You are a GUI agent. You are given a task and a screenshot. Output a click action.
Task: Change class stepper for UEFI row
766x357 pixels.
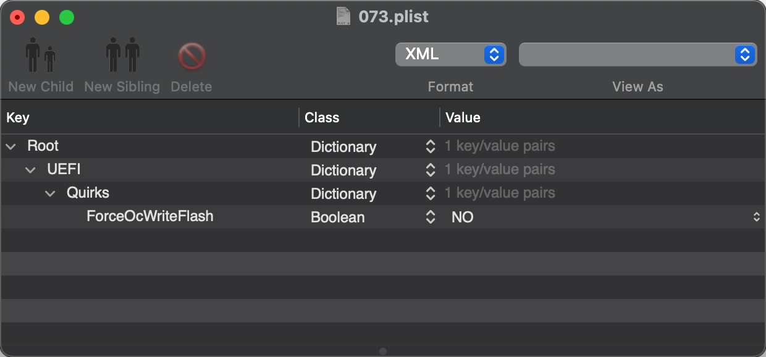(431, 170)
